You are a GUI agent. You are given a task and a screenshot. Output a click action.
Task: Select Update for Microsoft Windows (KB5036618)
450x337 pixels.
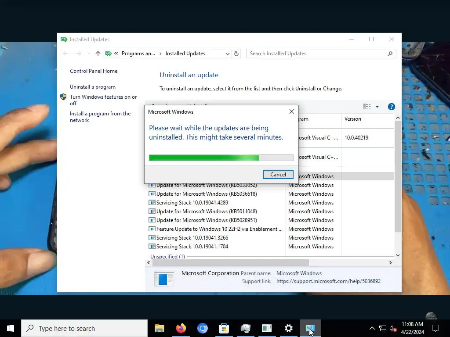pyautogui.click(x=207, y=194)
